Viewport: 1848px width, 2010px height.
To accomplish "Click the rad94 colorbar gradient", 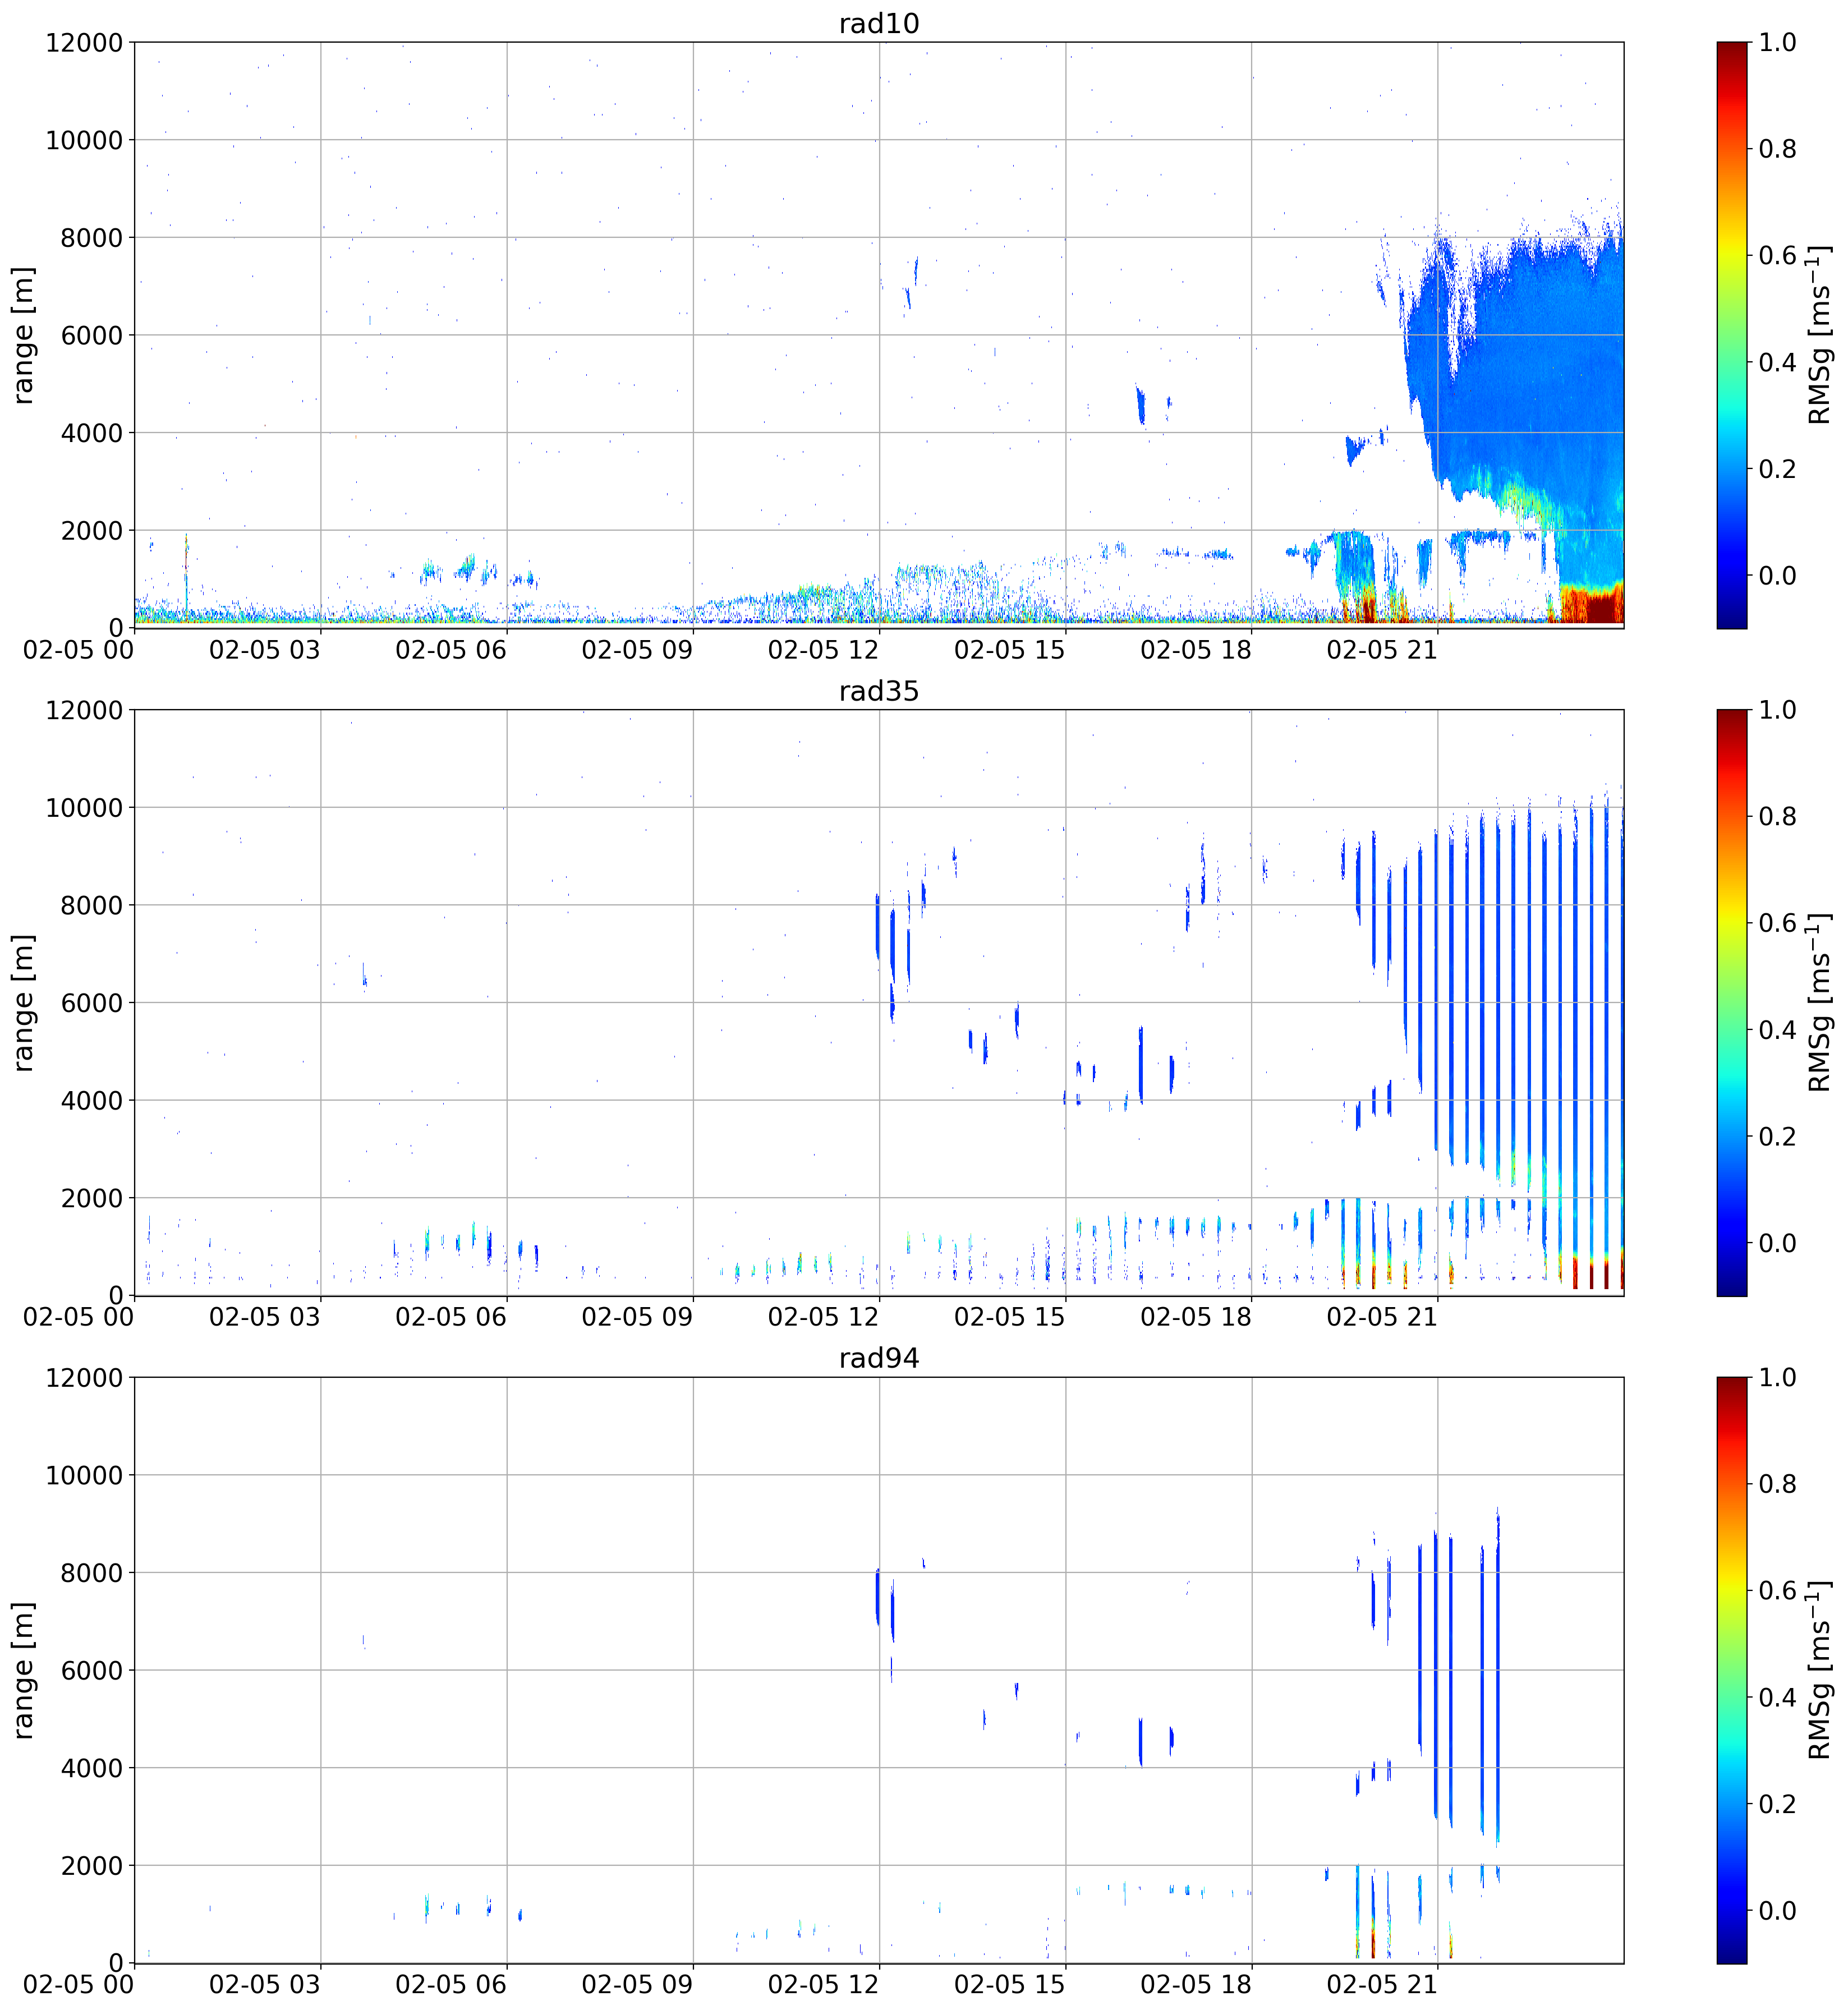I will (1732, 1670).
